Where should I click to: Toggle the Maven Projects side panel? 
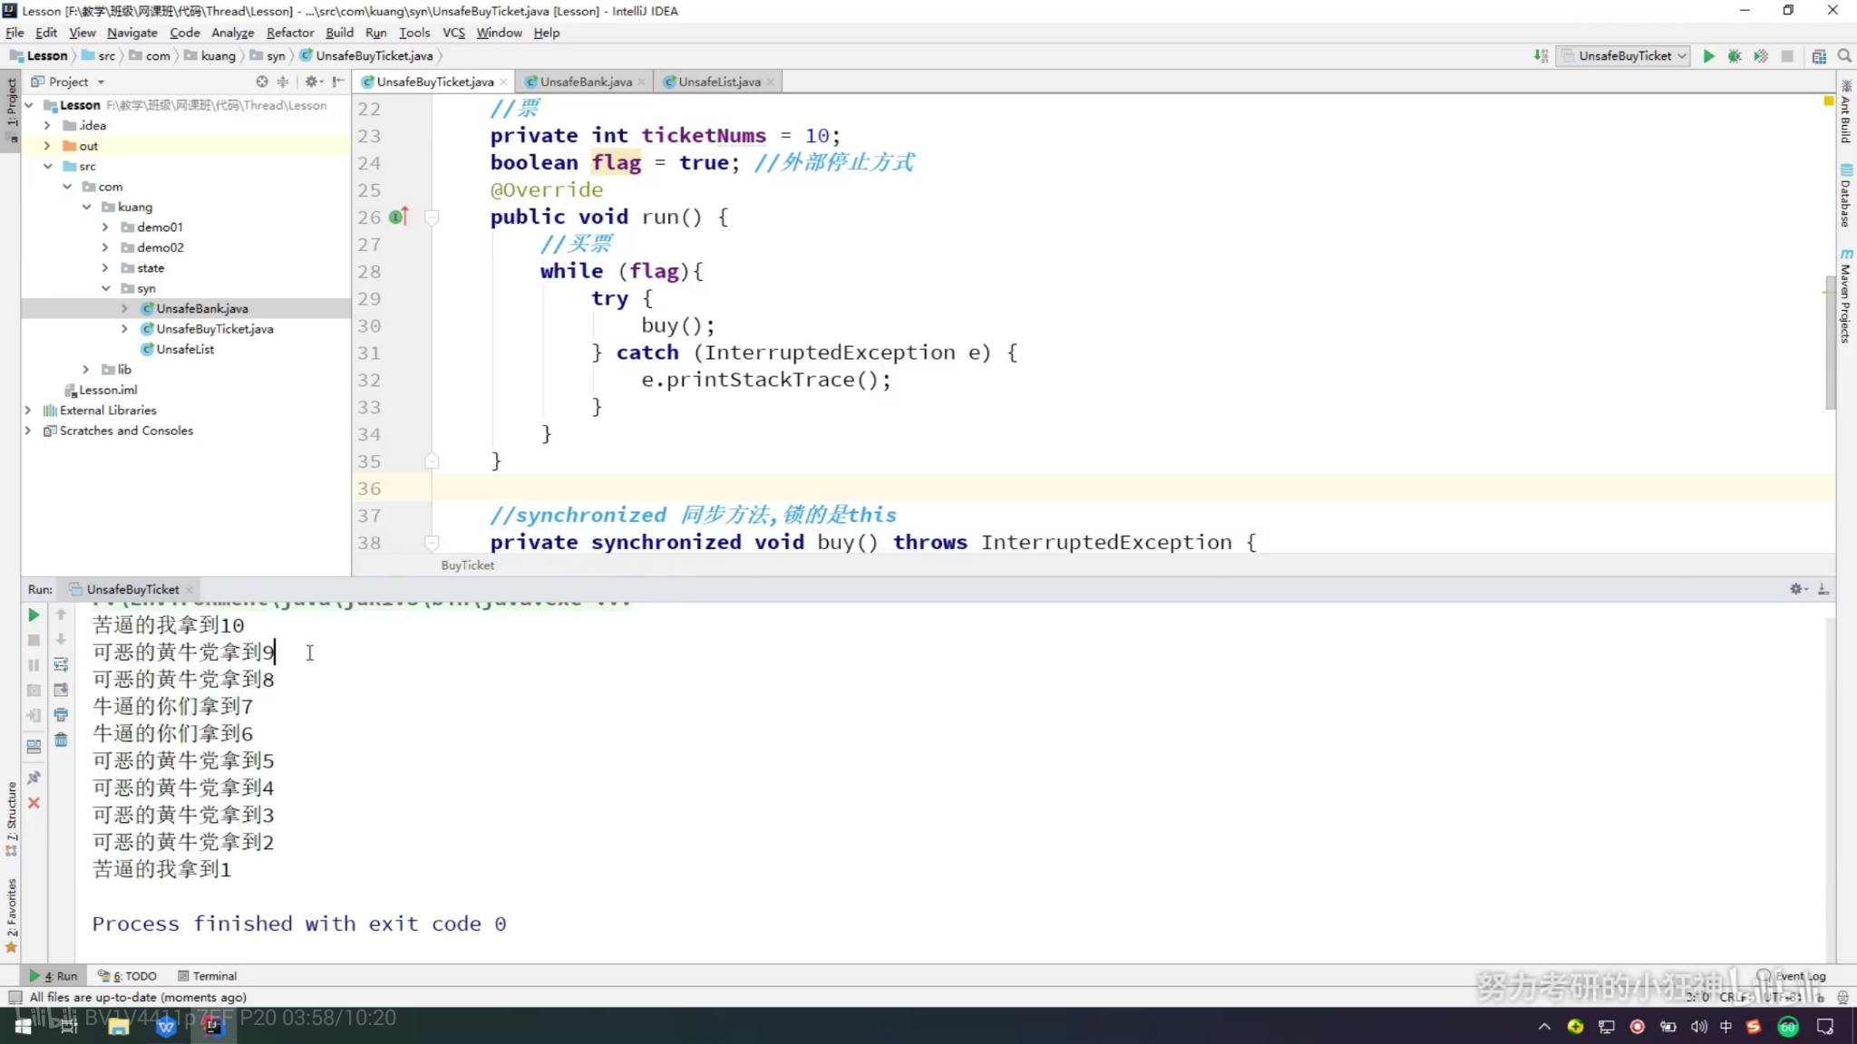(1845, 295)
